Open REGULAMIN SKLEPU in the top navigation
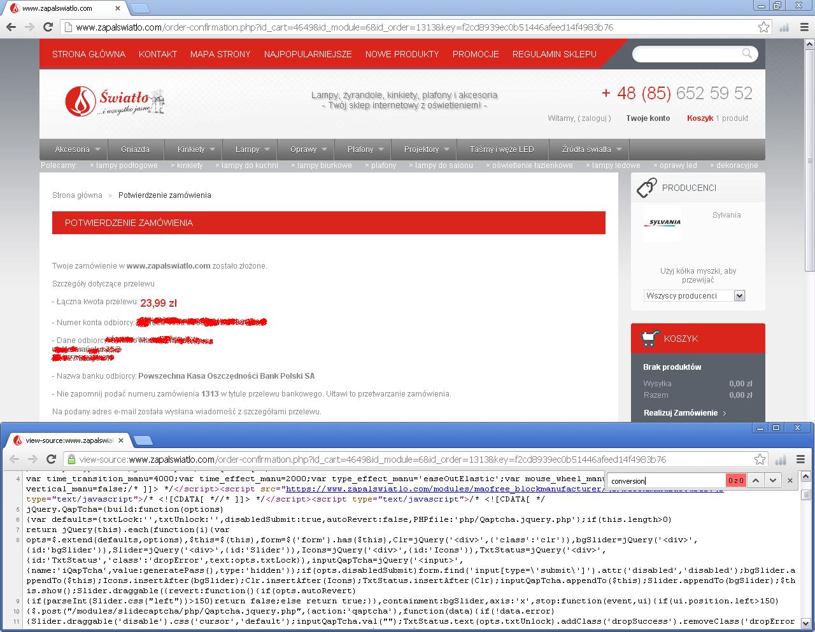The height and width of the screenshot is (632, 815). coord(555,54)
